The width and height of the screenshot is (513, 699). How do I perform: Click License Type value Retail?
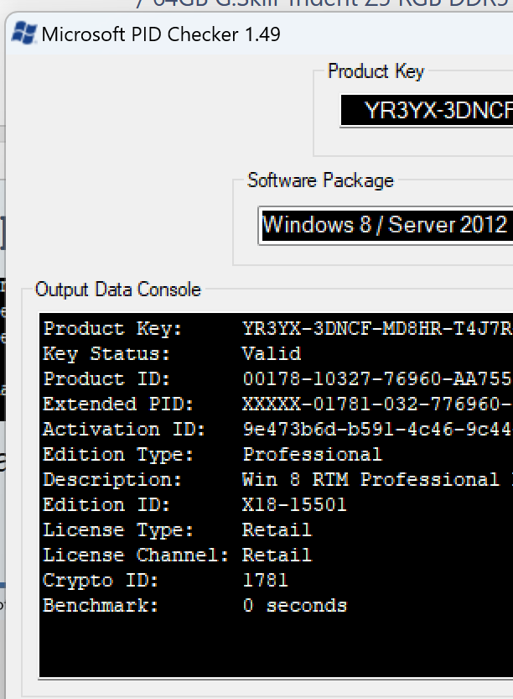pyautogui.click(x=277, y=529)
